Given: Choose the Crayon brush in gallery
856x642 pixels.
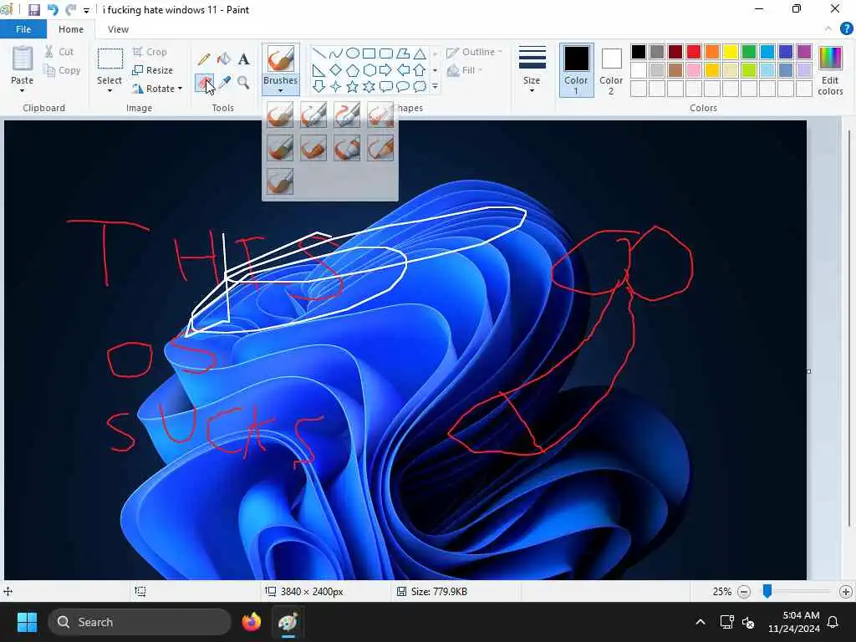Looking at the screenshot, I should tap(313, 149).
